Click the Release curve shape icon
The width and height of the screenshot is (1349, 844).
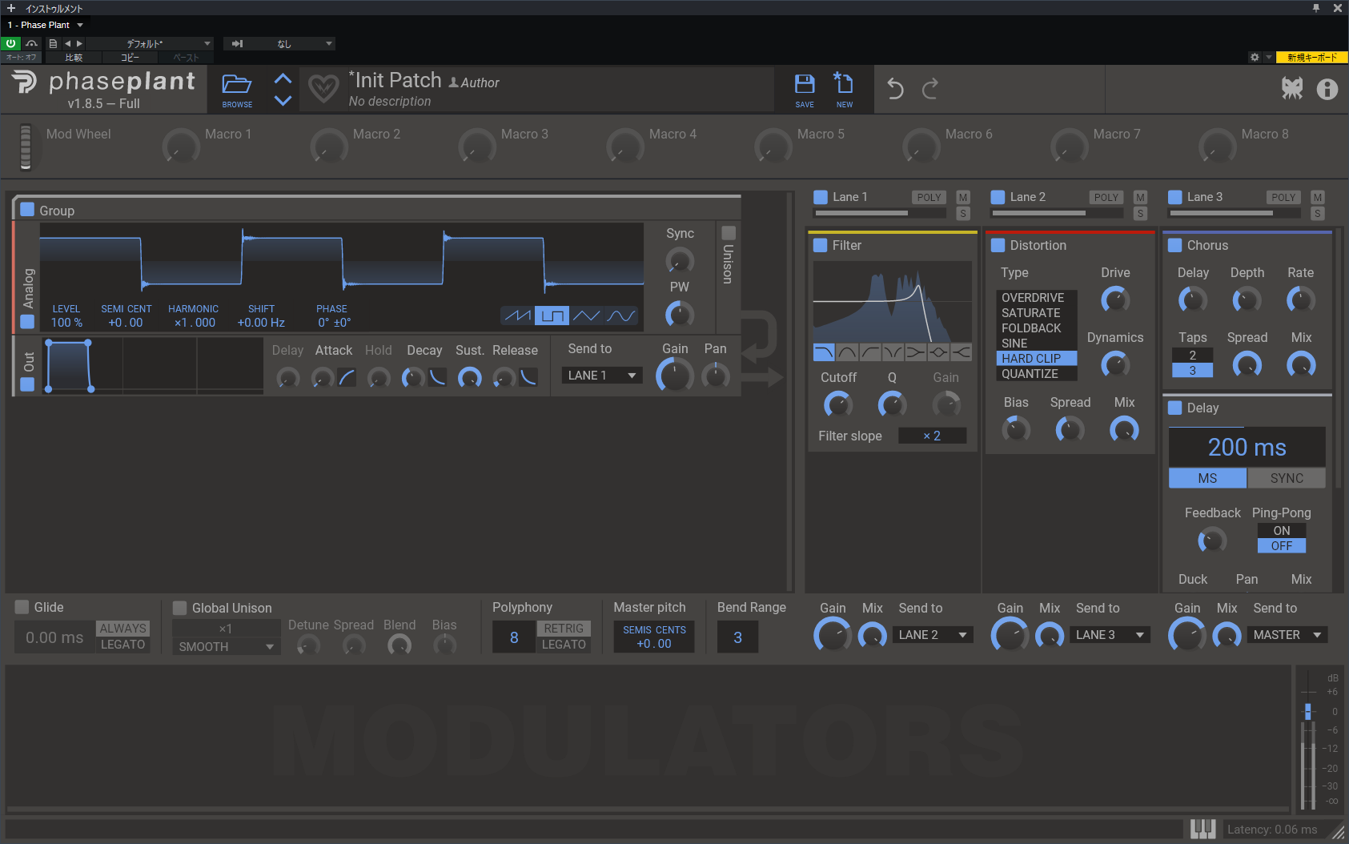pyautogui.click(x=528, y=377)
